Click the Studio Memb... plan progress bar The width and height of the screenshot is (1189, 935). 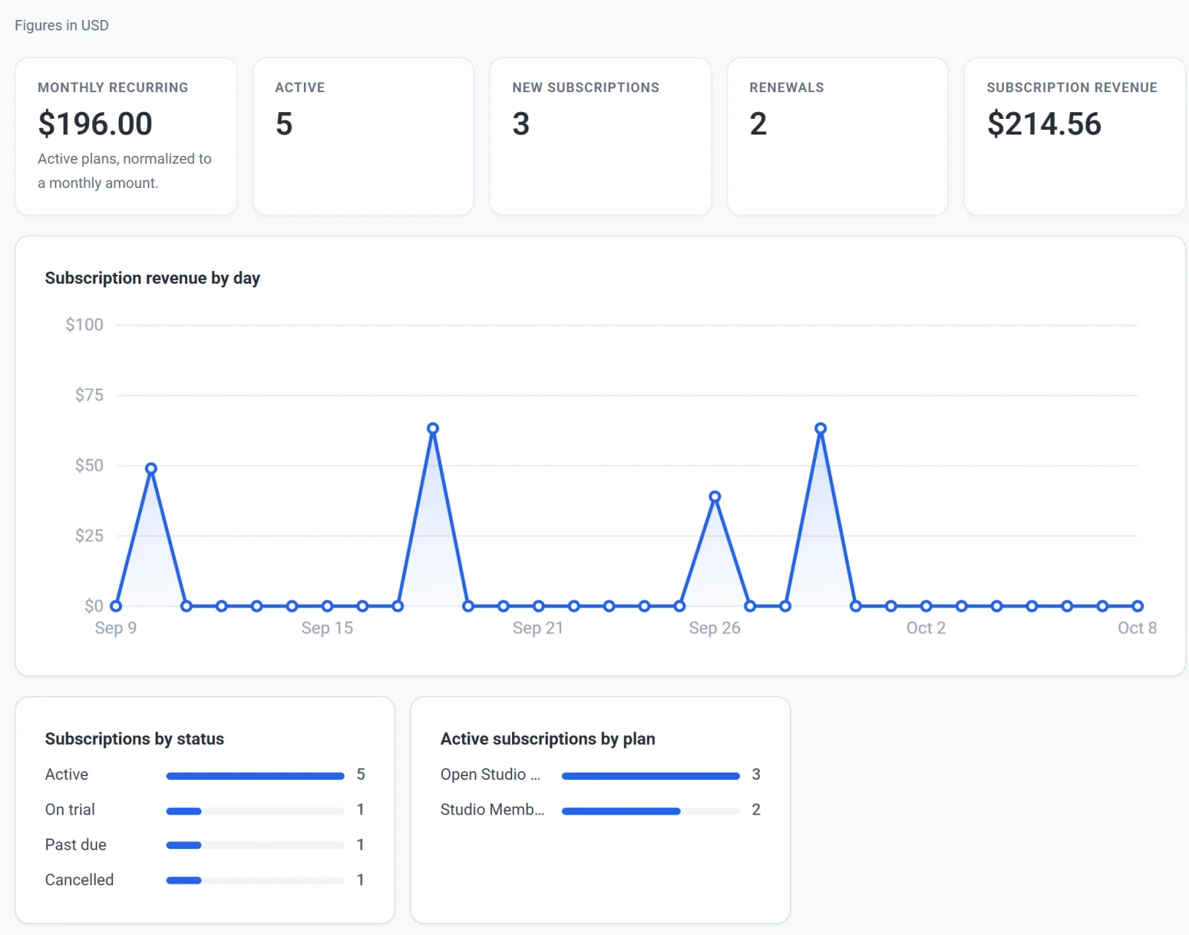[x=651, y=811]
